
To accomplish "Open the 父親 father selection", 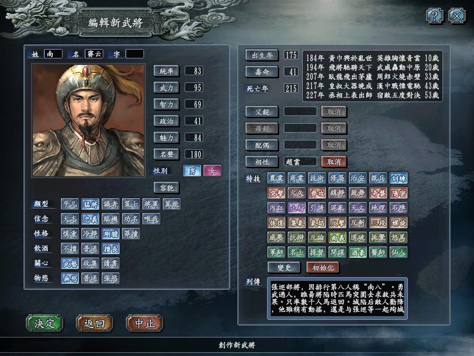I will pyautogui.click(x=262, y=112).
